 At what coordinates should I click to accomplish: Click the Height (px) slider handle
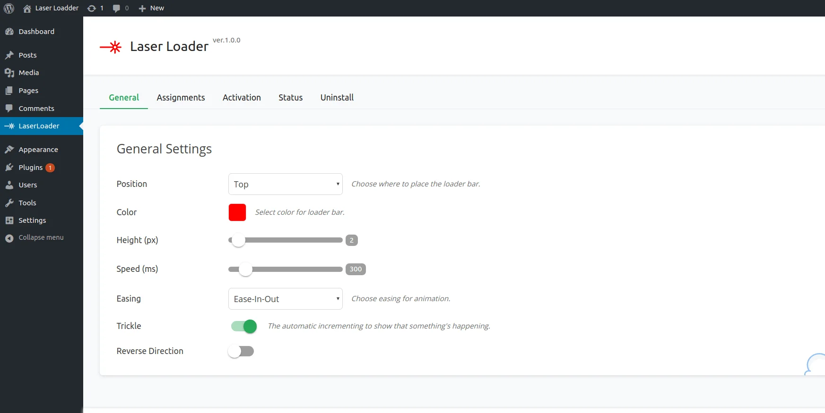click(x=238, y=240)
